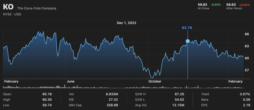Click the June x-axis label

(71, 81)
